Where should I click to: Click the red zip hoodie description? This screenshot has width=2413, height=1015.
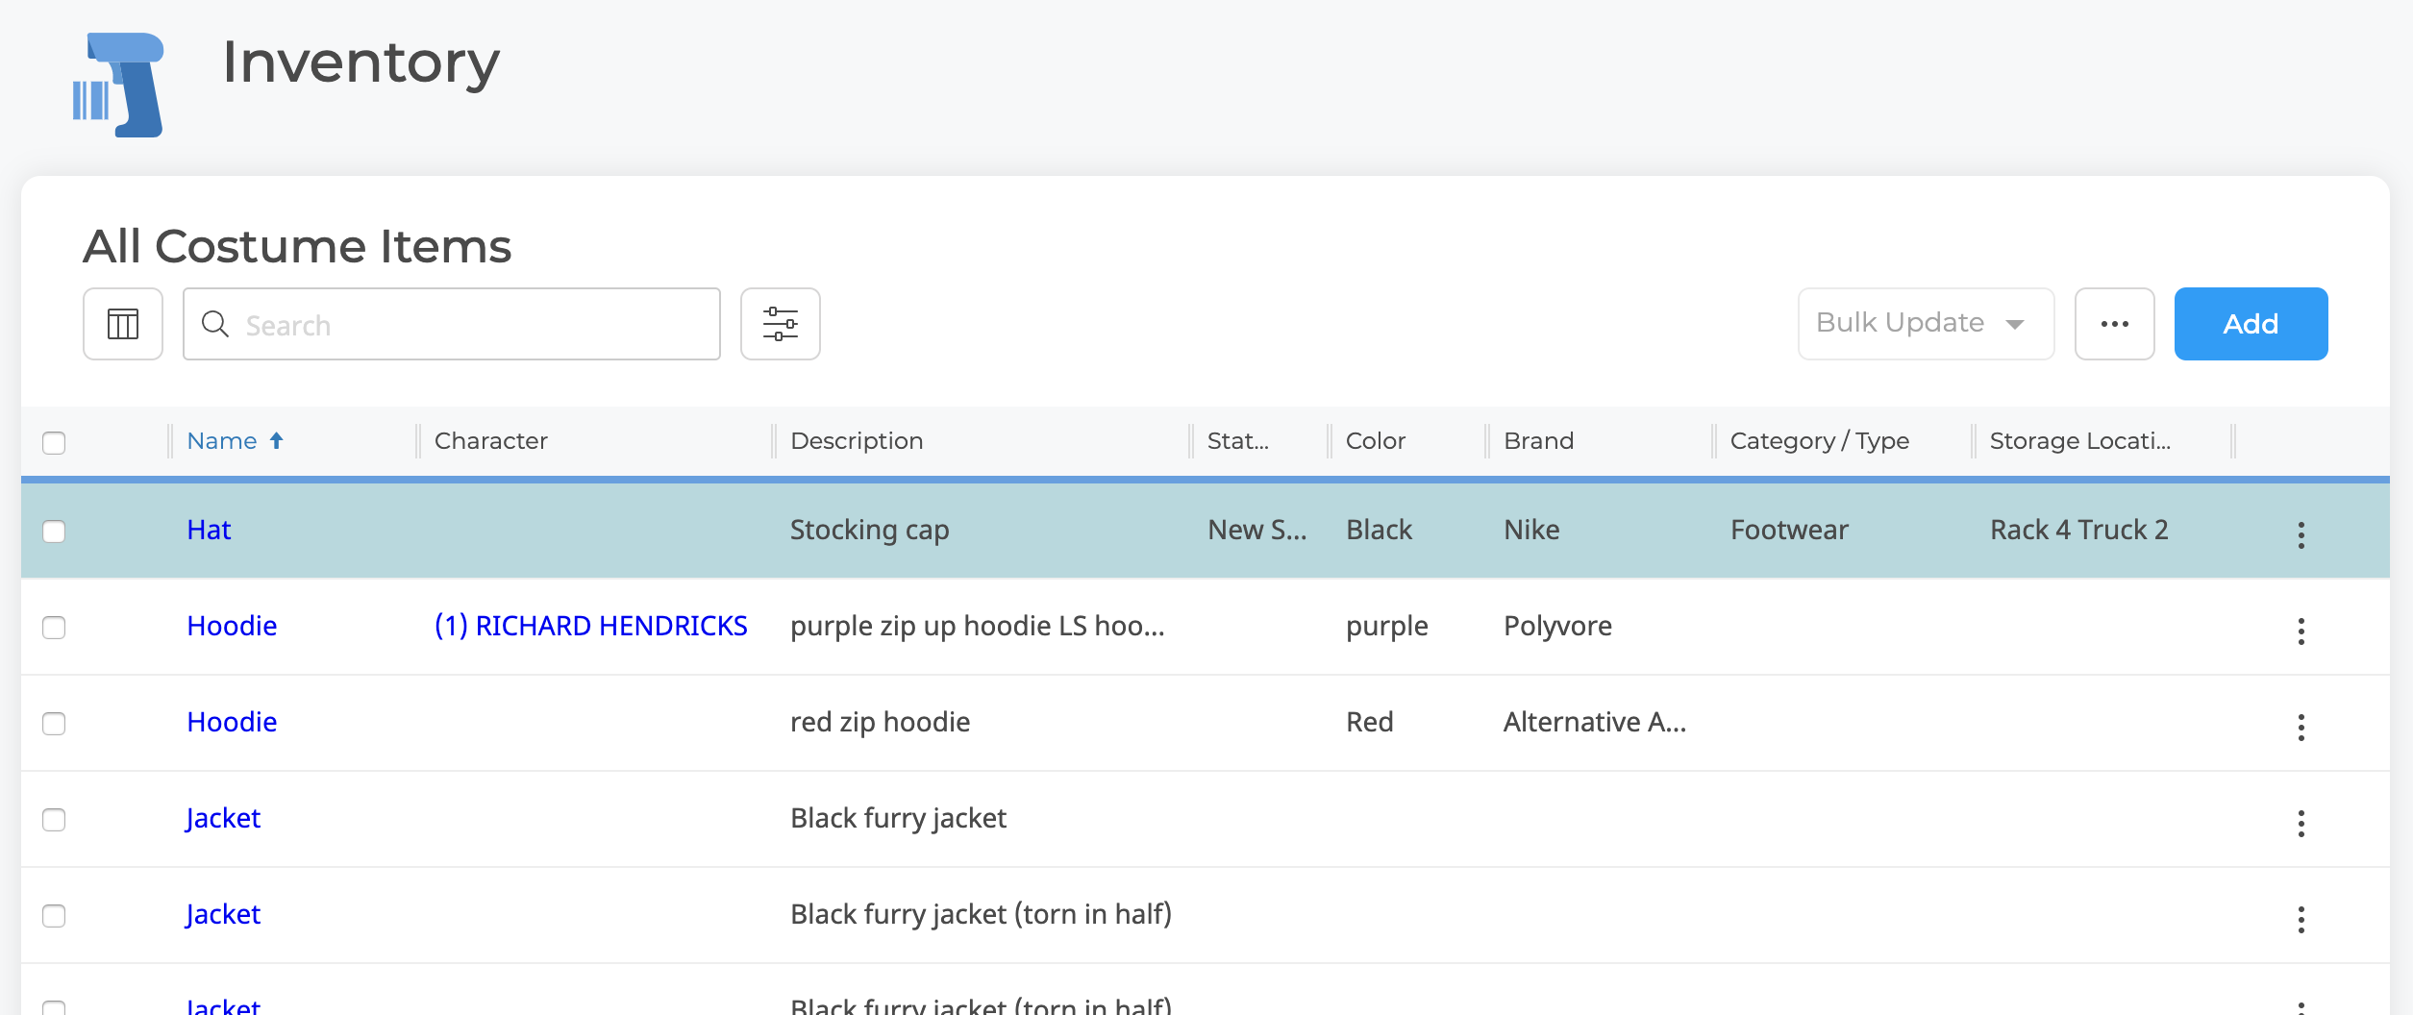881,722
